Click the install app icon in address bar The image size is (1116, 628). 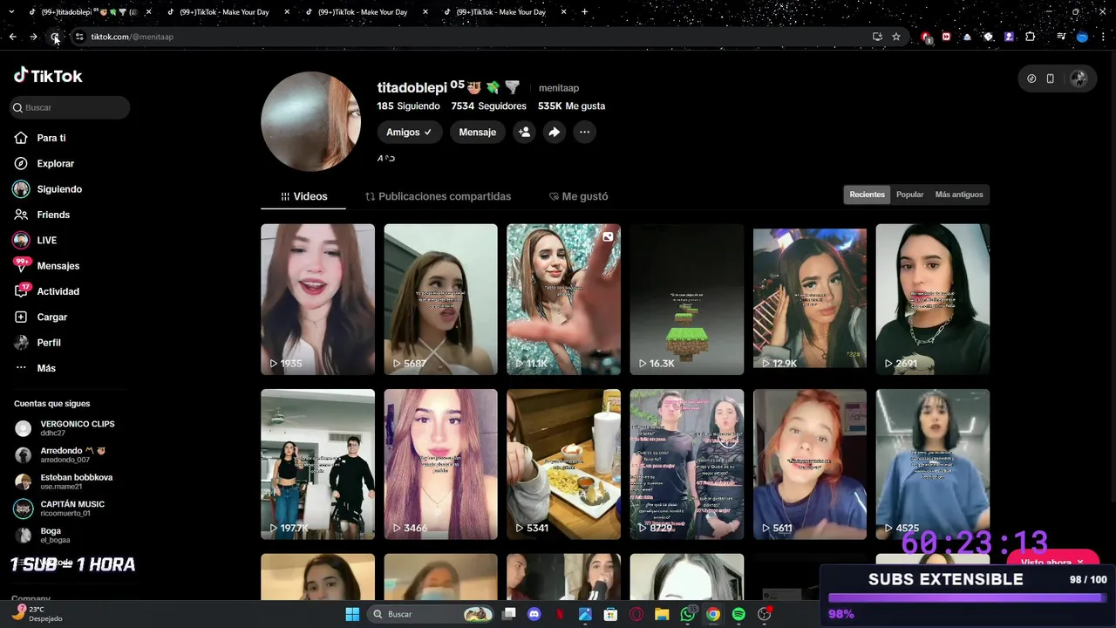point(877,37)
